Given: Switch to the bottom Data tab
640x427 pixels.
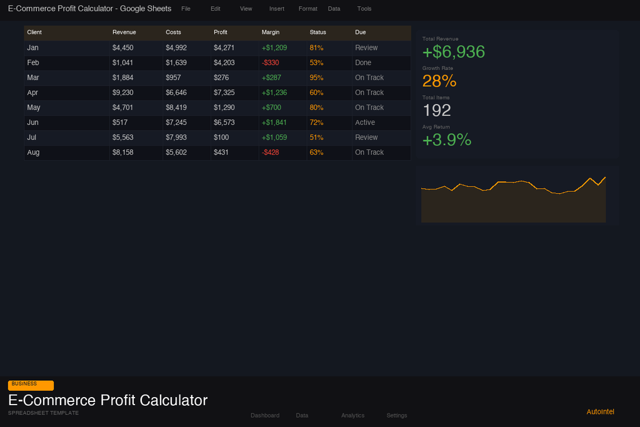Looking at the screenshot, I should coord(302,415).
